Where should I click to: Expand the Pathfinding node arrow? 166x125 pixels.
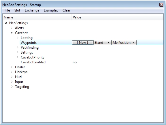tap(17, 48)
